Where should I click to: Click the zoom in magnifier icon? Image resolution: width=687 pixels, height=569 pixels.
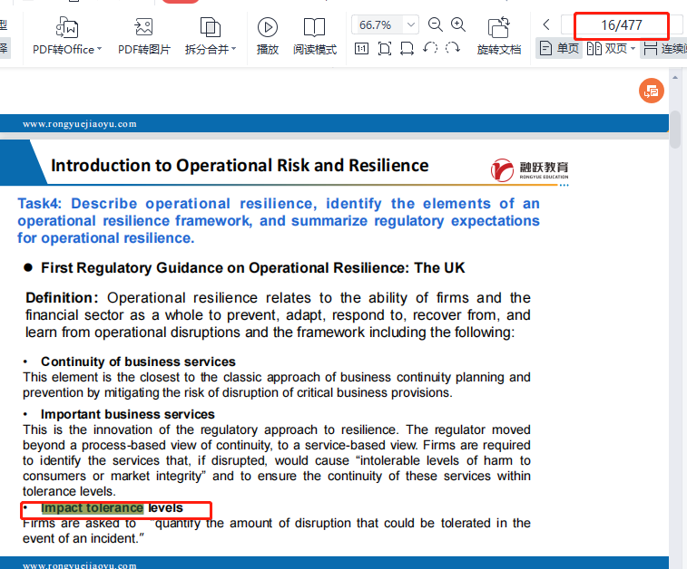(459, 24)
